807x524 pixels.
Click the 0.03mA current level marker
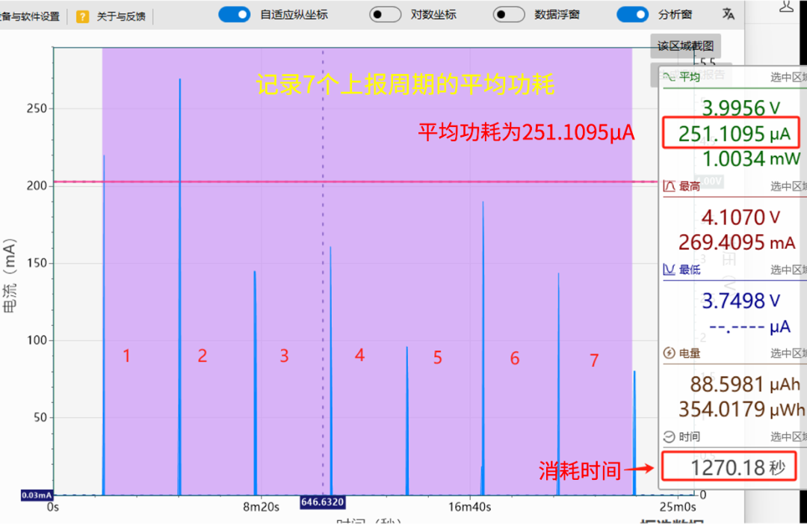pyautogui.click(x=37, y=495)
